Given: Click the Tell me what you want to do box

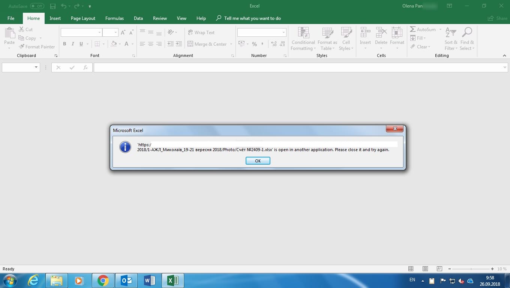Looking at the screenshot, I should point(248,18).
